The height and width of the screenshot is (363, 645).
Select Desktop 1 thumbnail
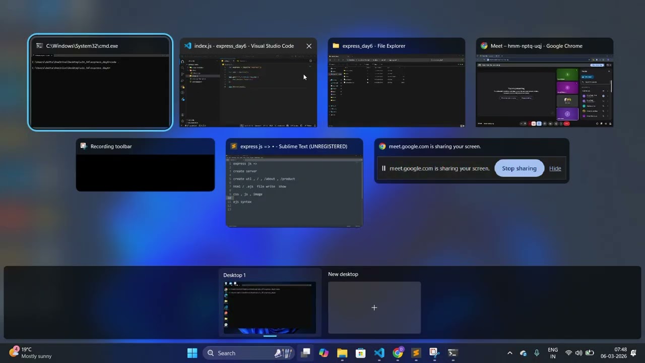pyautogui.click(x=270, y=308)
